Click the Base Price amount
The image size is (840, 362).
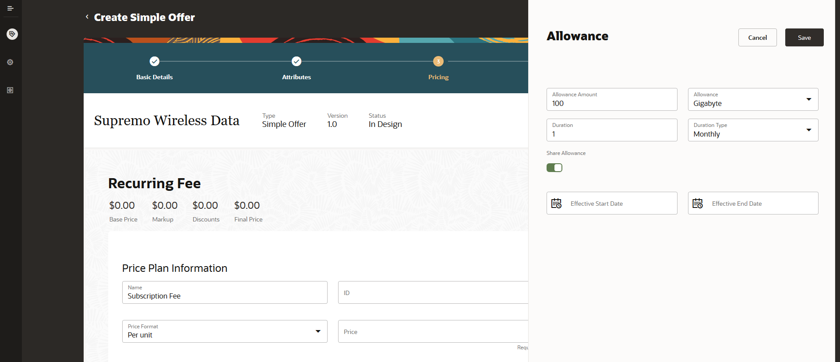click(122, 205)
